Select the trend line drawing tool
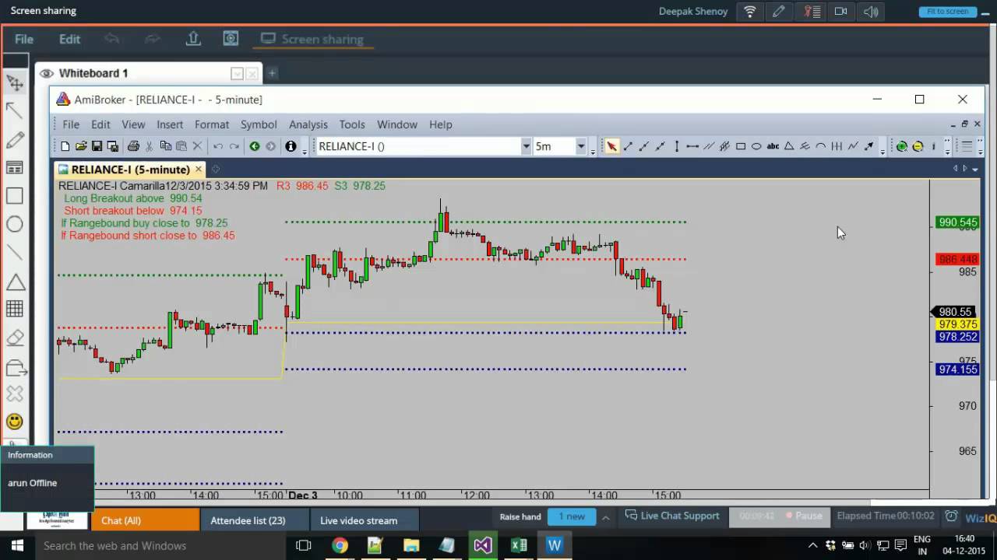 coord(629,146)
